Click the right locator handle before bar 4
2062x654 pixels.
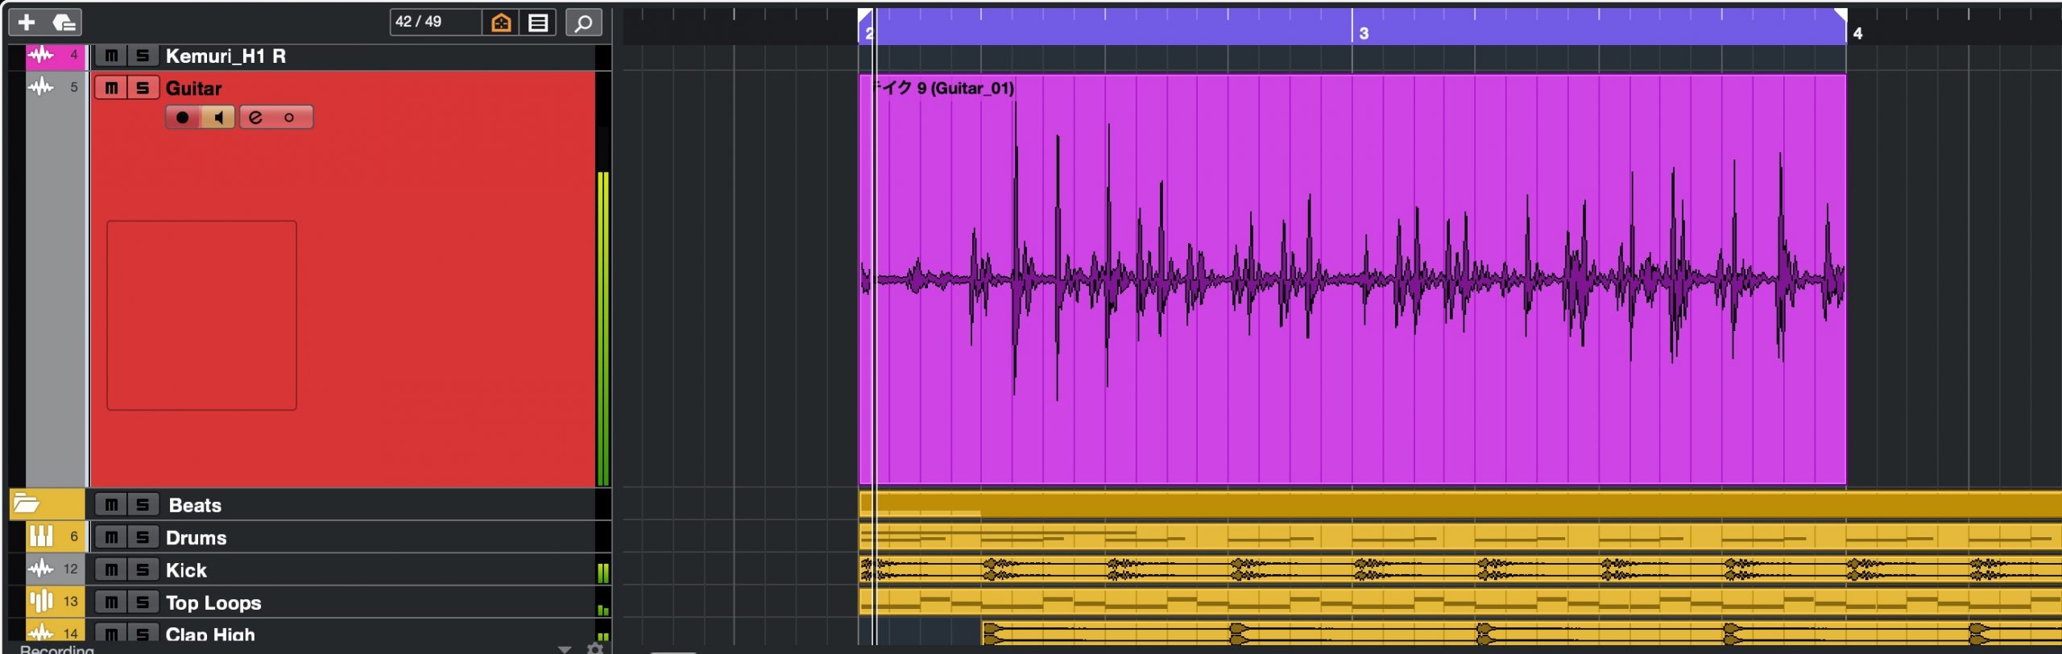[x=1840, y=14]
